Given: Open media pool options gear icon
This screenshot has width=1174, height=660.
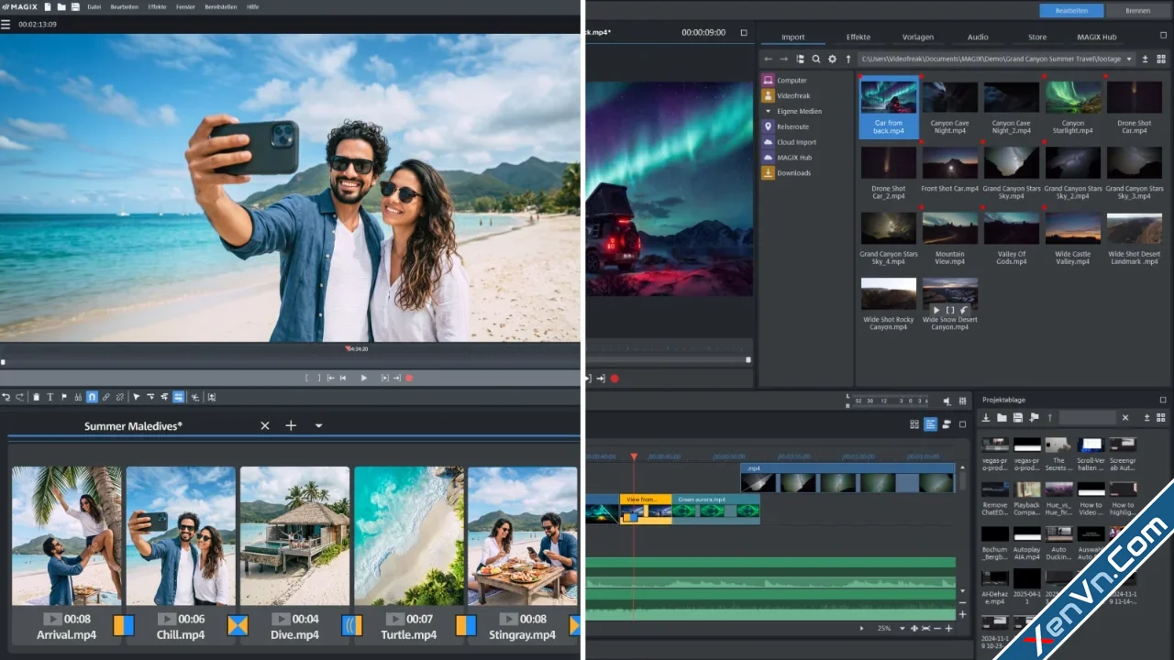Looking at the screenshot, I should coord(832,59).
